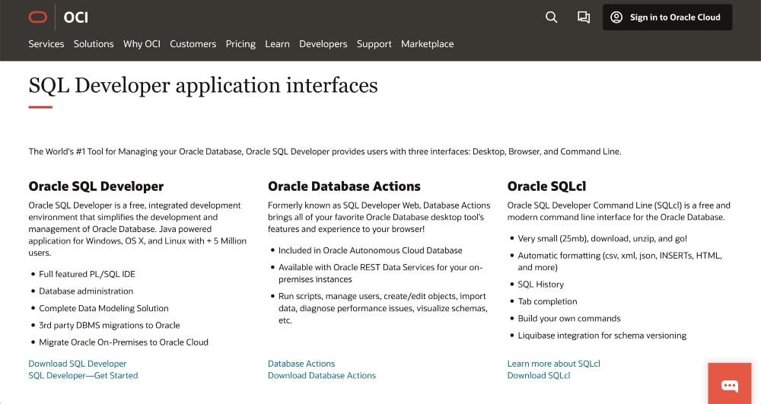The width and height of the screenshot is (761, 404).
Task: Click bullet Liquibase integration for schema versioning
Action: 602,335
